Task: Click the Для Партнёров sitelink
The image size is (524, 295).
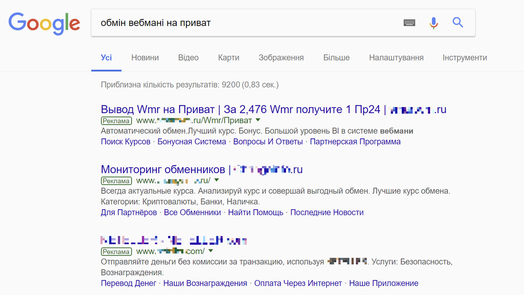Action: [129, 213]
